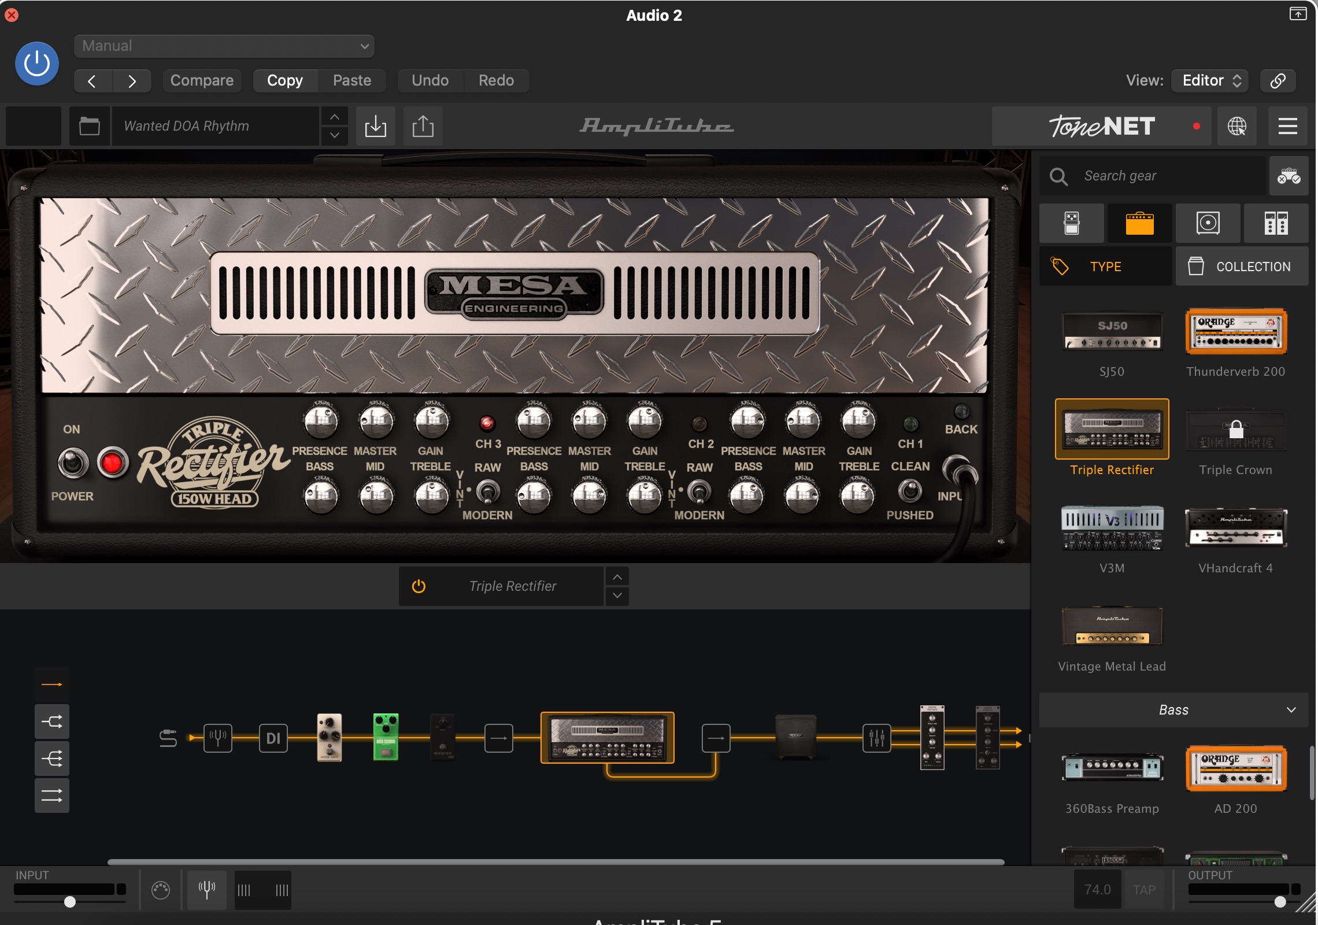Screen dimensions: 1318x925
Task: Click the DI block in signal chain
Action: (273, 738)
